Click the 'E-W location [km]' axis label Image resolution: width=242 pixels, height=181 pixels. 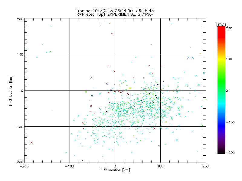click(115, 170)
